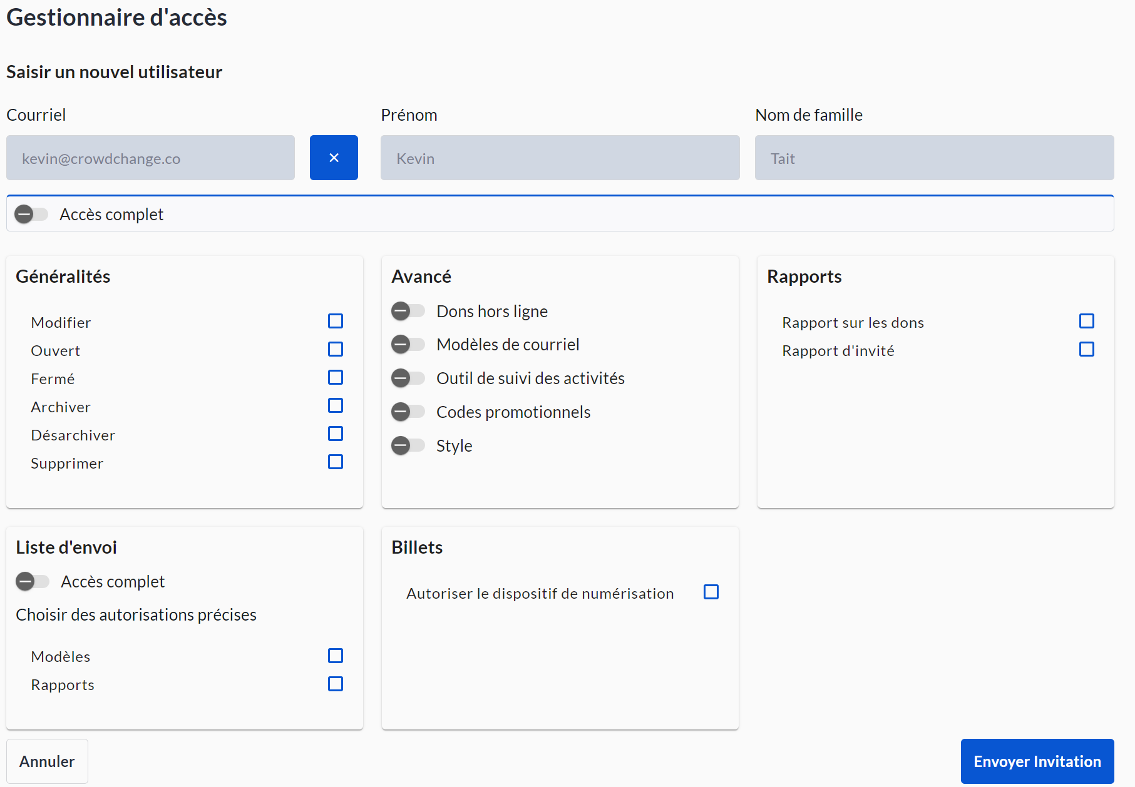Select the Archiver checkbox

tap(336, 405)
